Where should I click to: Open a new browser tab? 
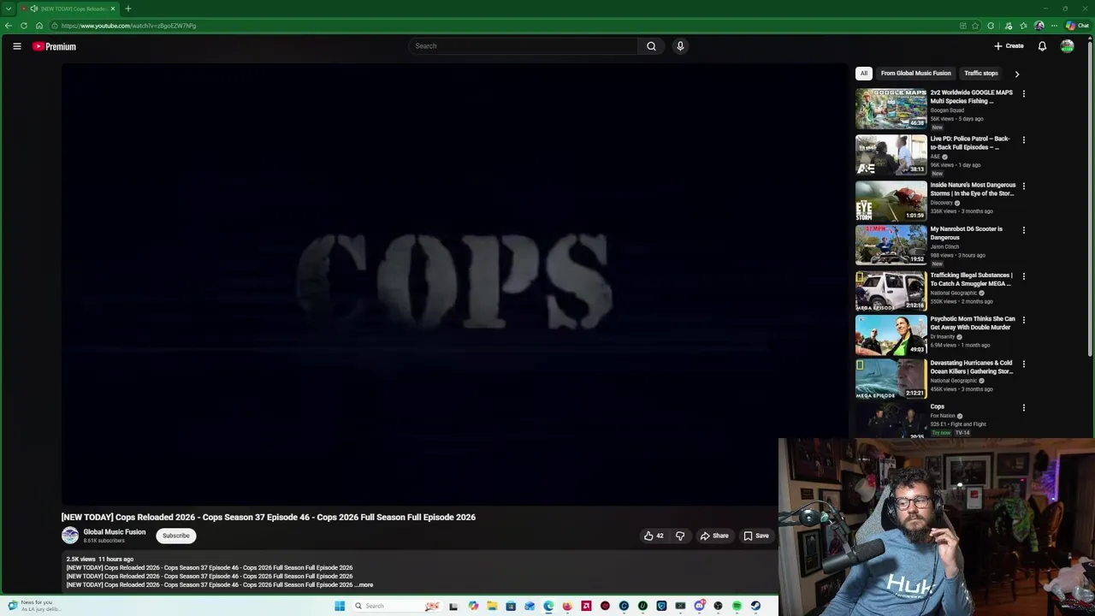pyautogui.click(x=128, y=9)
